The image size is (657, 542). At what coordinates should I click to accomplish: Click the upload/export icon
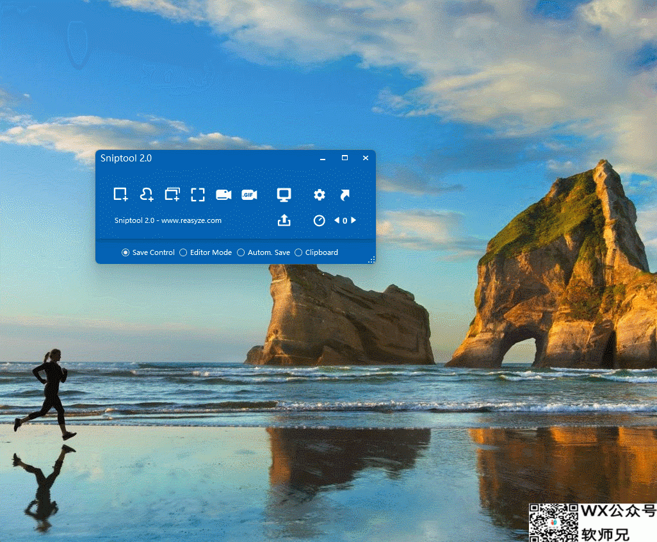(284, 220)
